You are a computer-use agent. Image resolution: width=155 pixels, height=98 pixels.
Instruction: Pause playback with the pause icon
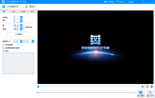click(x=147, y=87)
